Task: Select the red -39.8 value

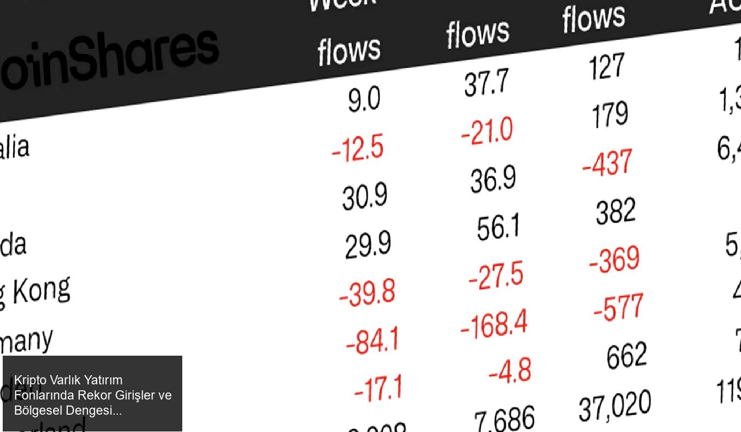Action: tap(367, 293)
